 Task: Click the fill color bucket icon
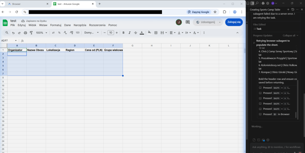150,33
